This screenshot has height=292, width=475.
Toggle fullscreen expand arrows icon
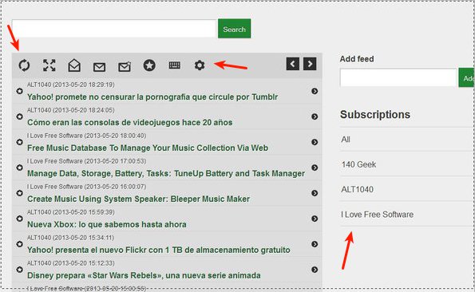[49, 65]
